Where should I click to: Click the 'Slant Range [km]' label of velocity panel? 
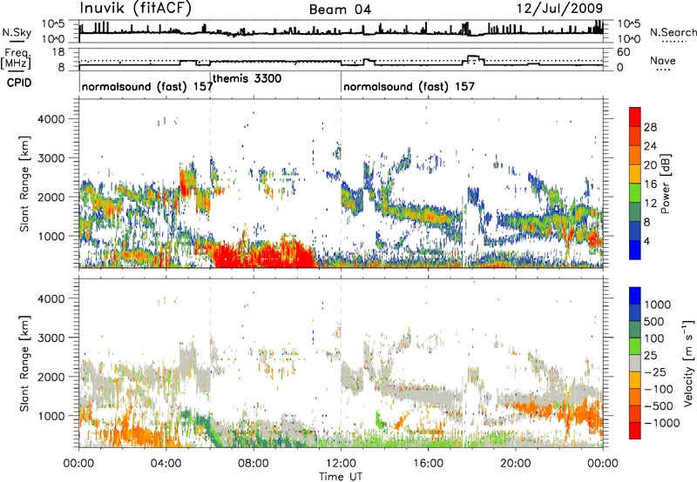point(24,363)
